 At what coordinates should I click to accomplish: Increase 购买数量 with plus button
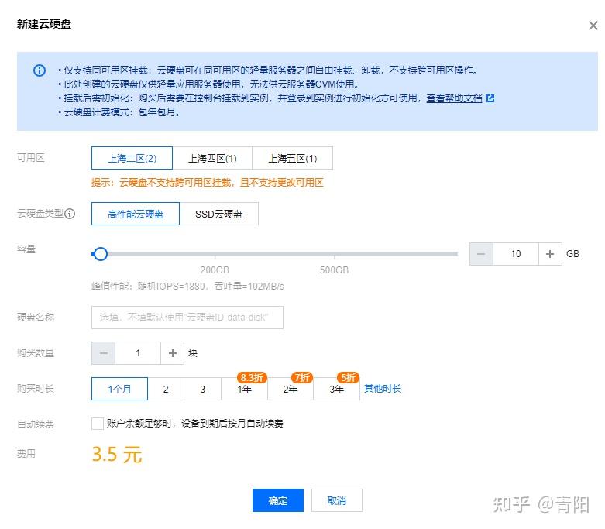pos(173,353)
